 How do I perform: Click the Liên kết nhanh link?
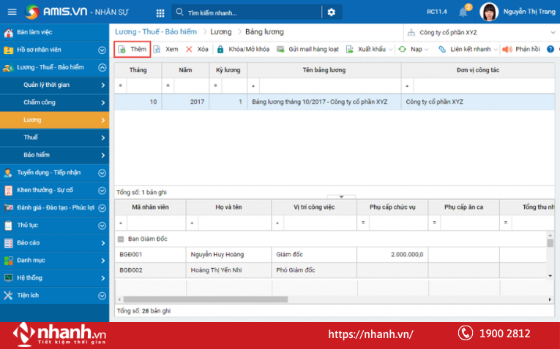464,50
